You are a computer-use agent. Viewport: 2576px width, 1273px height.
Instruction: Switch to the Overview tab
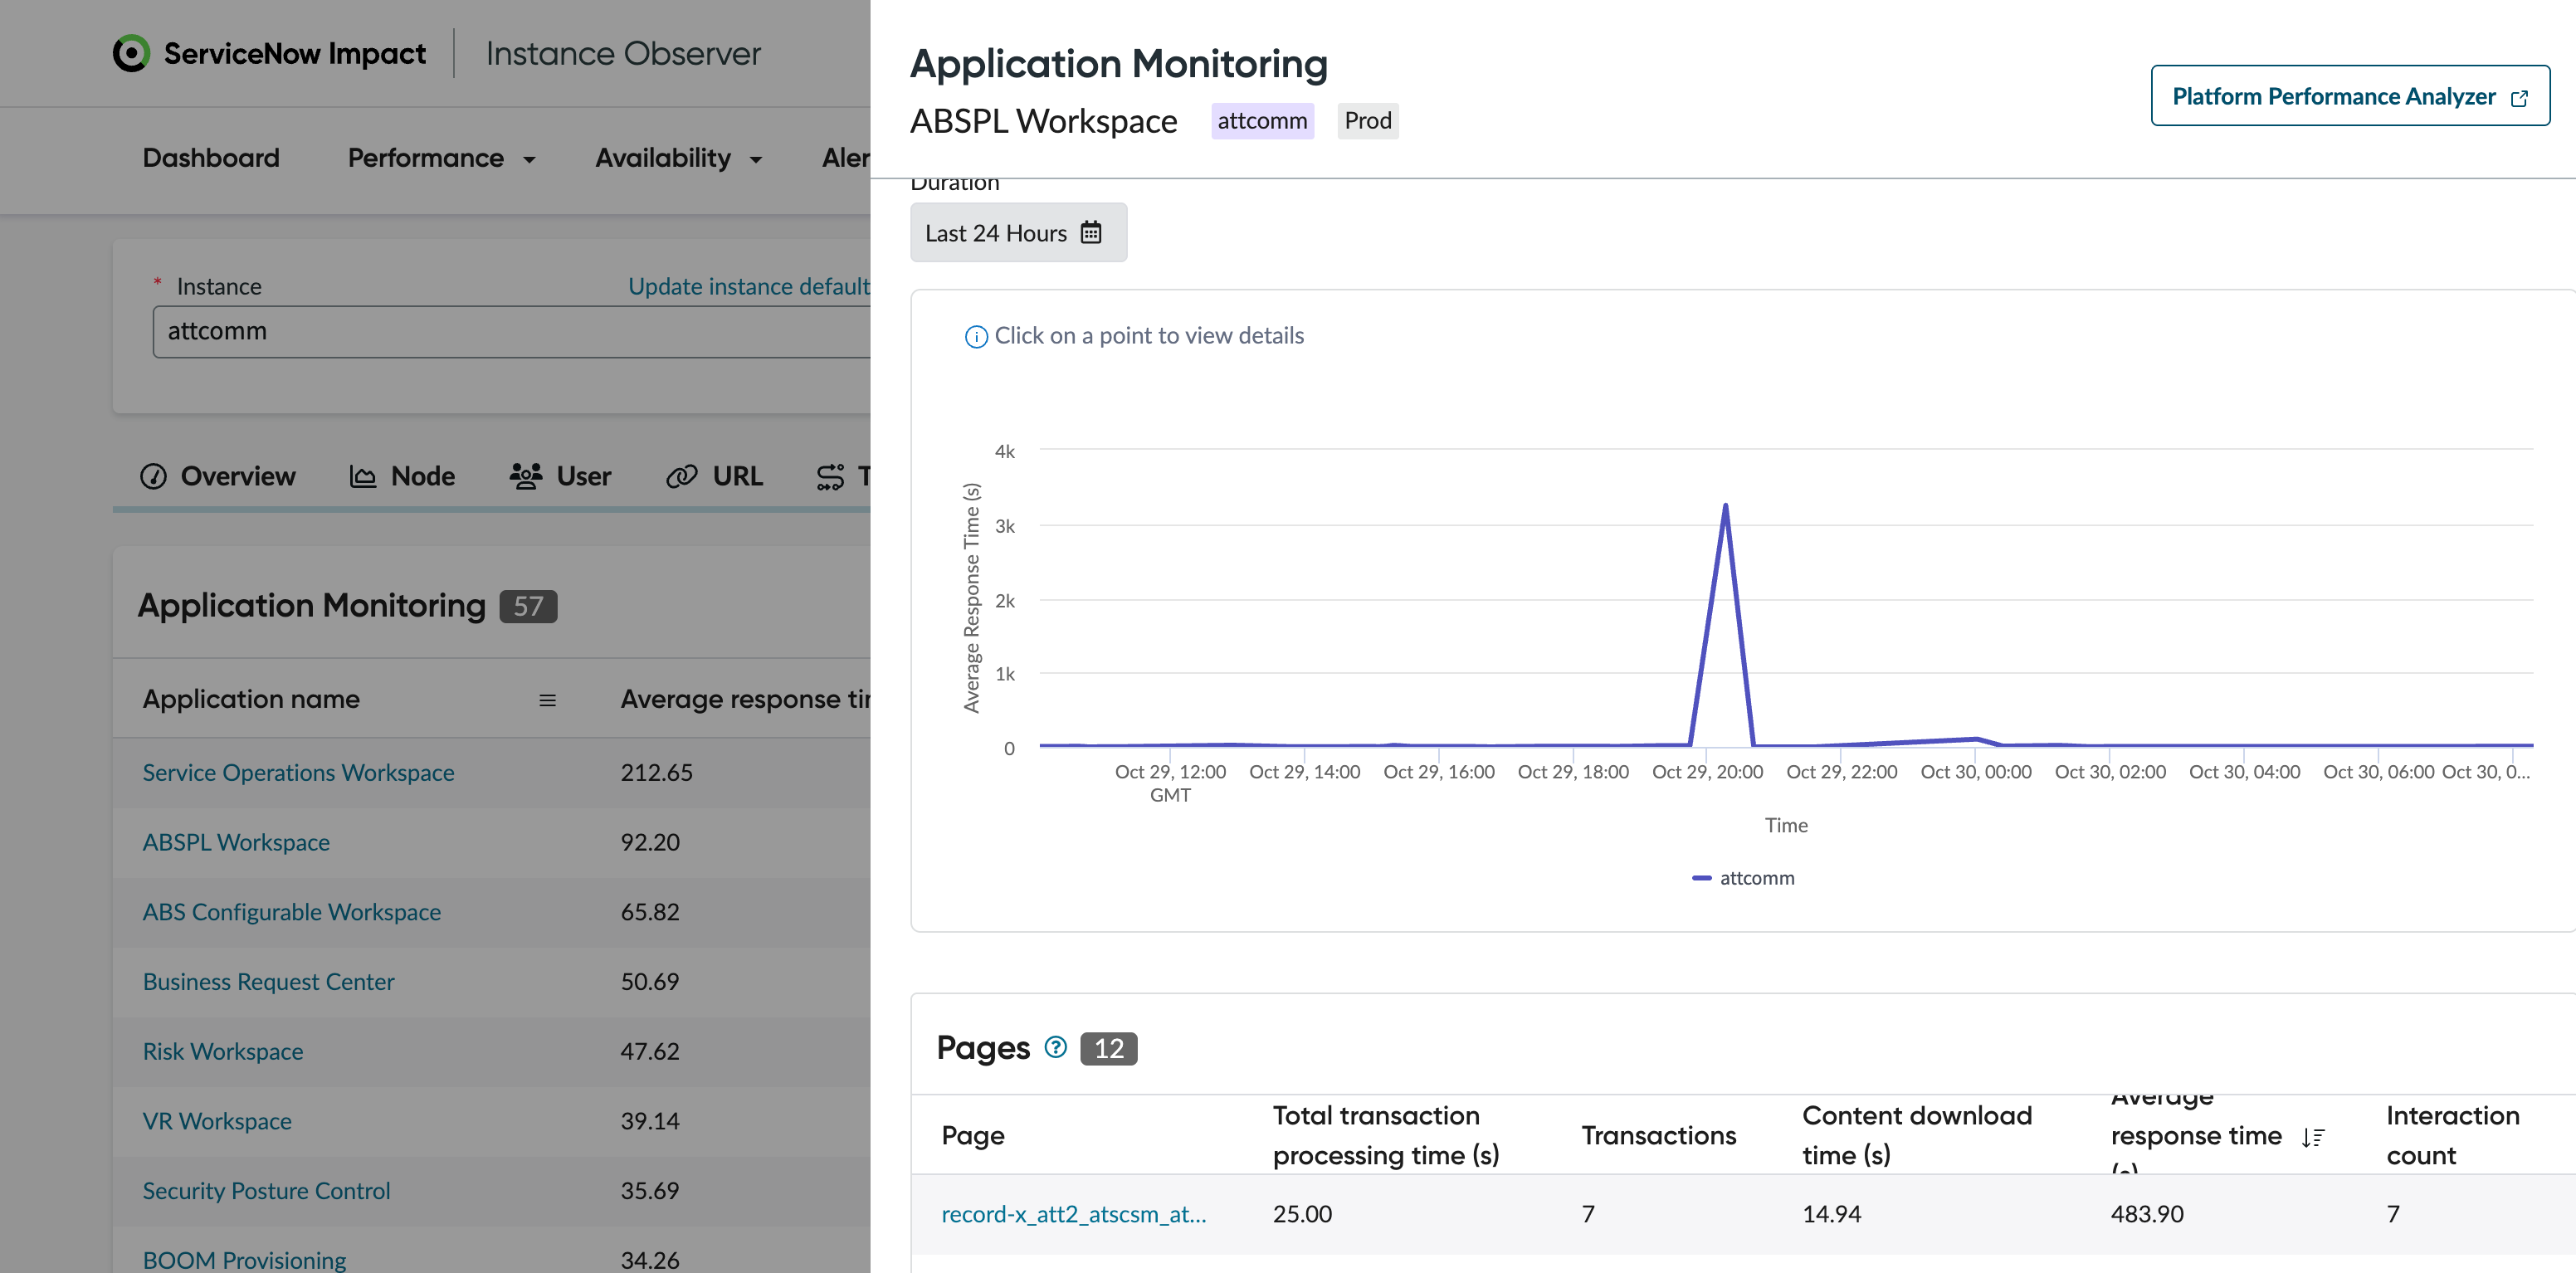pos(218,476)
